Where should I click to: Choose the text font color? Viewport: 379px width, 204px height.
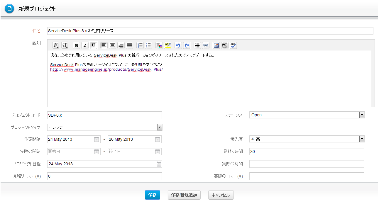(x=159, y=45)
